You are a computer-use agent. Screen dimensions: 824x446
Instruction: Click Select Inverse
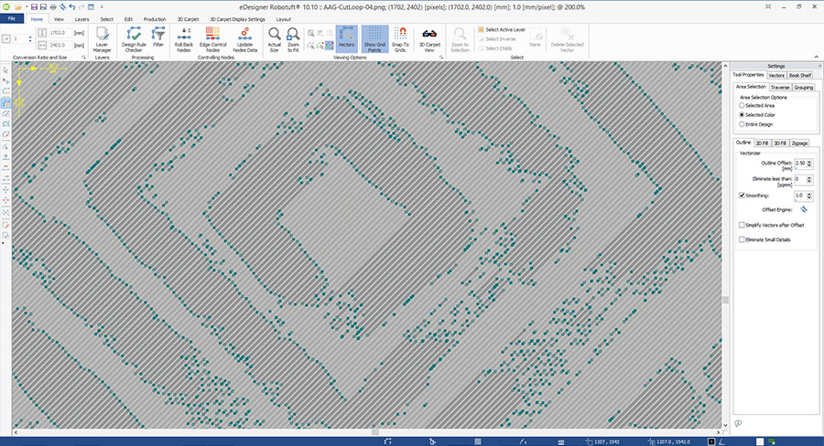(x=496, y=39)
